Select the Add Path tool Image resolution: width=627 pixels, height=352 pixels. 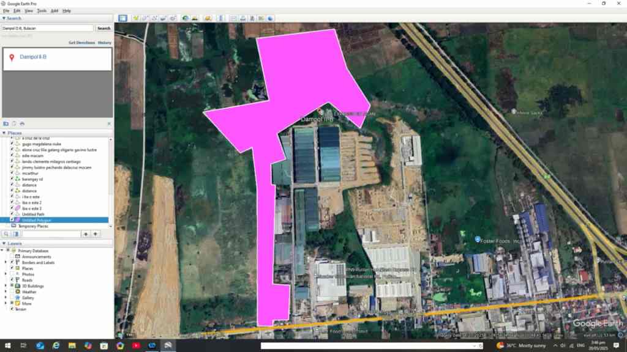click(x=154, y=18)
